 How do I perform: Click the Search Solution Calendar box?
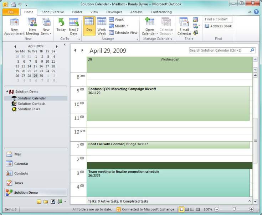pyautogui.click(x=220, y=51)
